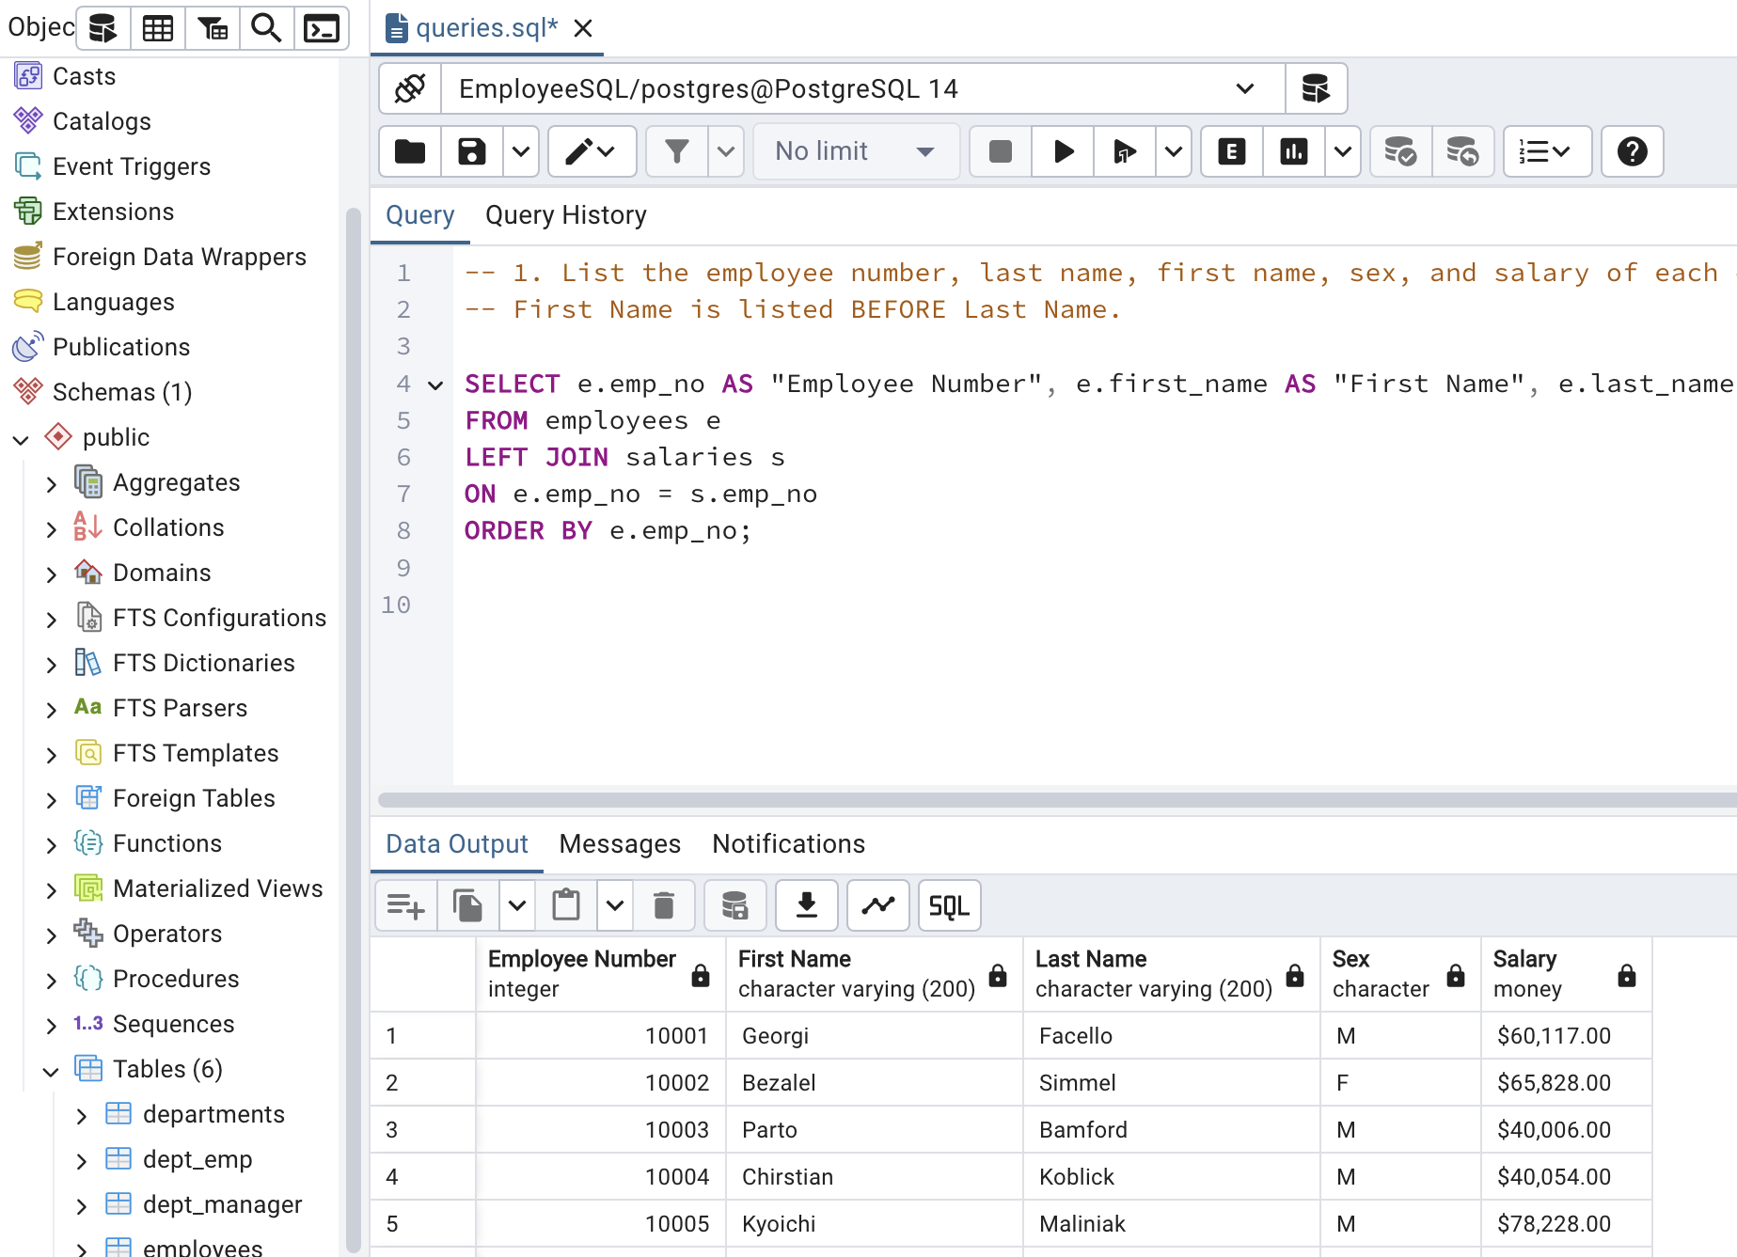Viewport: 1737px width, 1257px height.
Task: Stop the running query
Action: 1001,151
